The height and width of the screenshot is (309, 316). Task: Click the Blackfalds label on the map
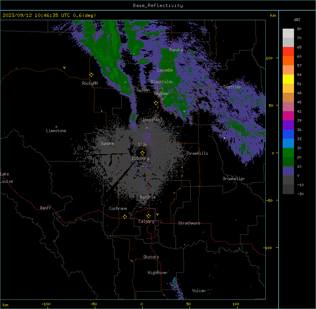pos(162,82)
